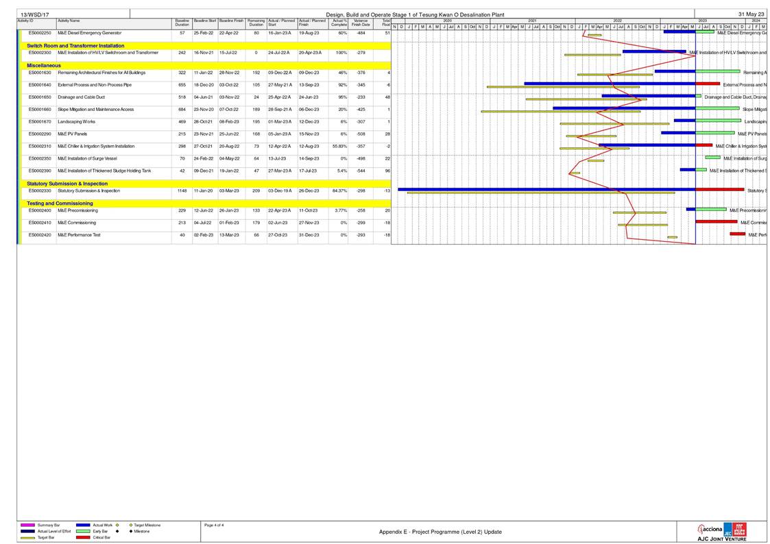
Task: Click the Target Milestone diamond legend symbol
Action: coord(130,525)
